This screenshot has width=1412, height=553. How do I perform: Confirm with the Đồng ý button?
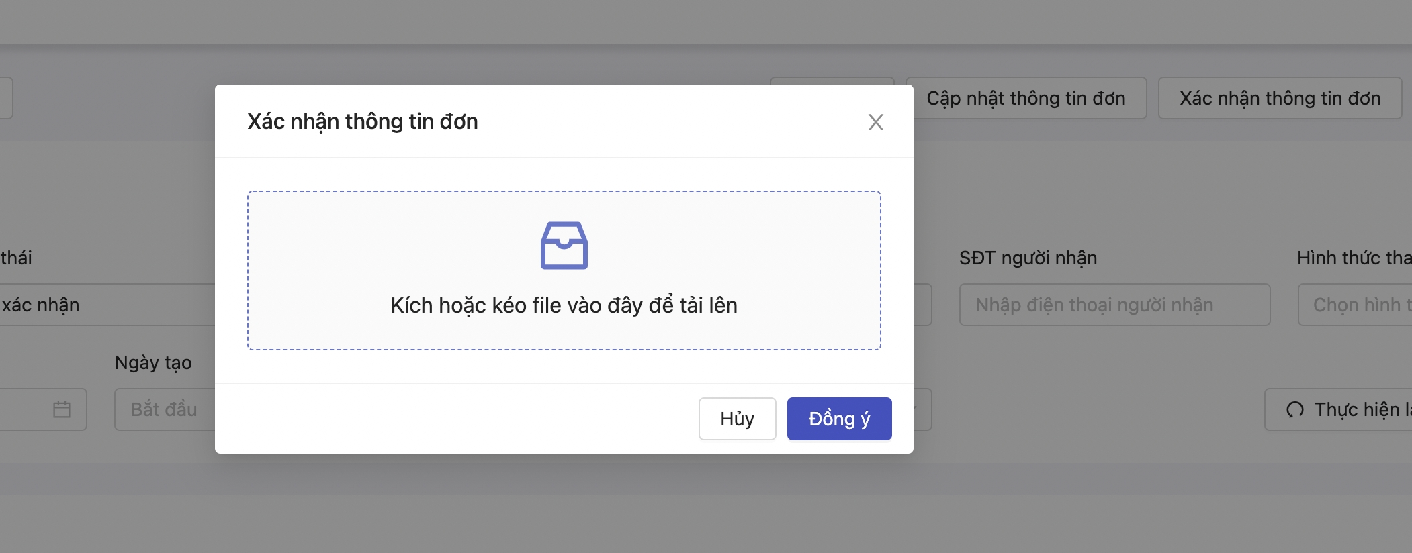pyautogui.click(x=839, y=419)
